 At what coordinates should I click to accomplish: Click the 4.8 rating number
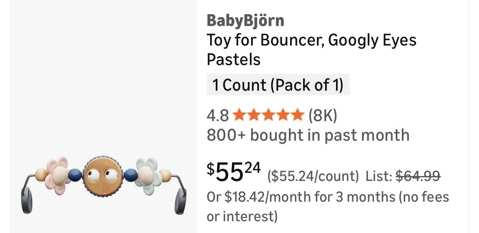tap(217, 116)
